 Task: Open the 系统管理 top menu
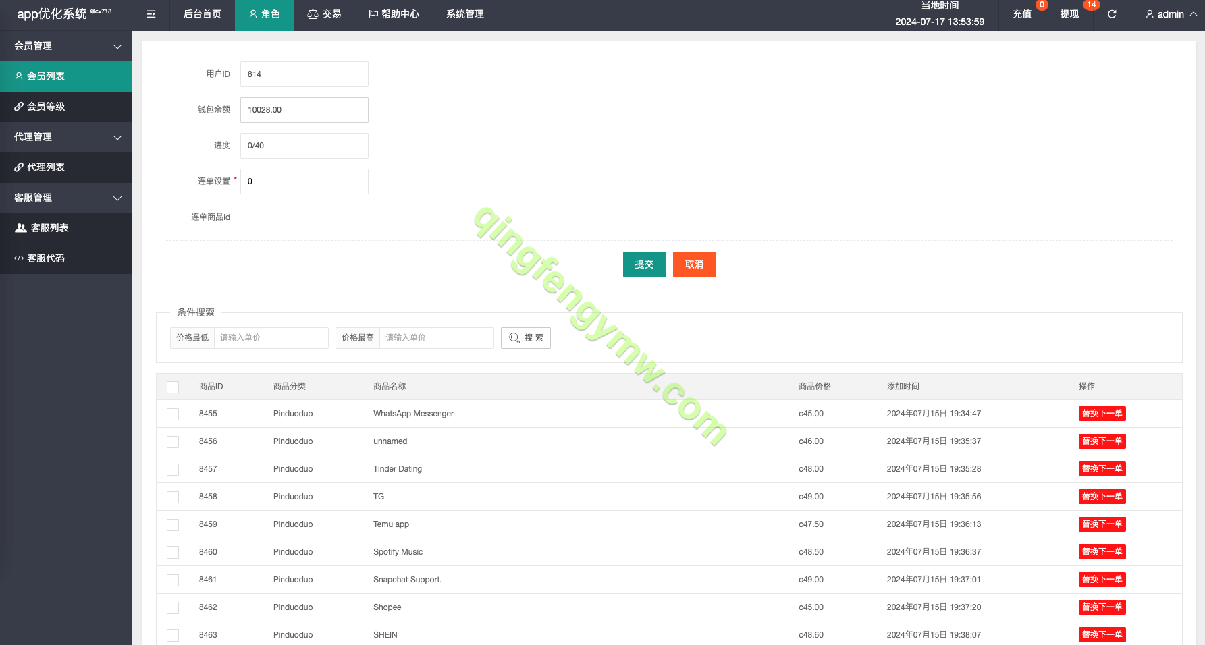click(465, 14)
